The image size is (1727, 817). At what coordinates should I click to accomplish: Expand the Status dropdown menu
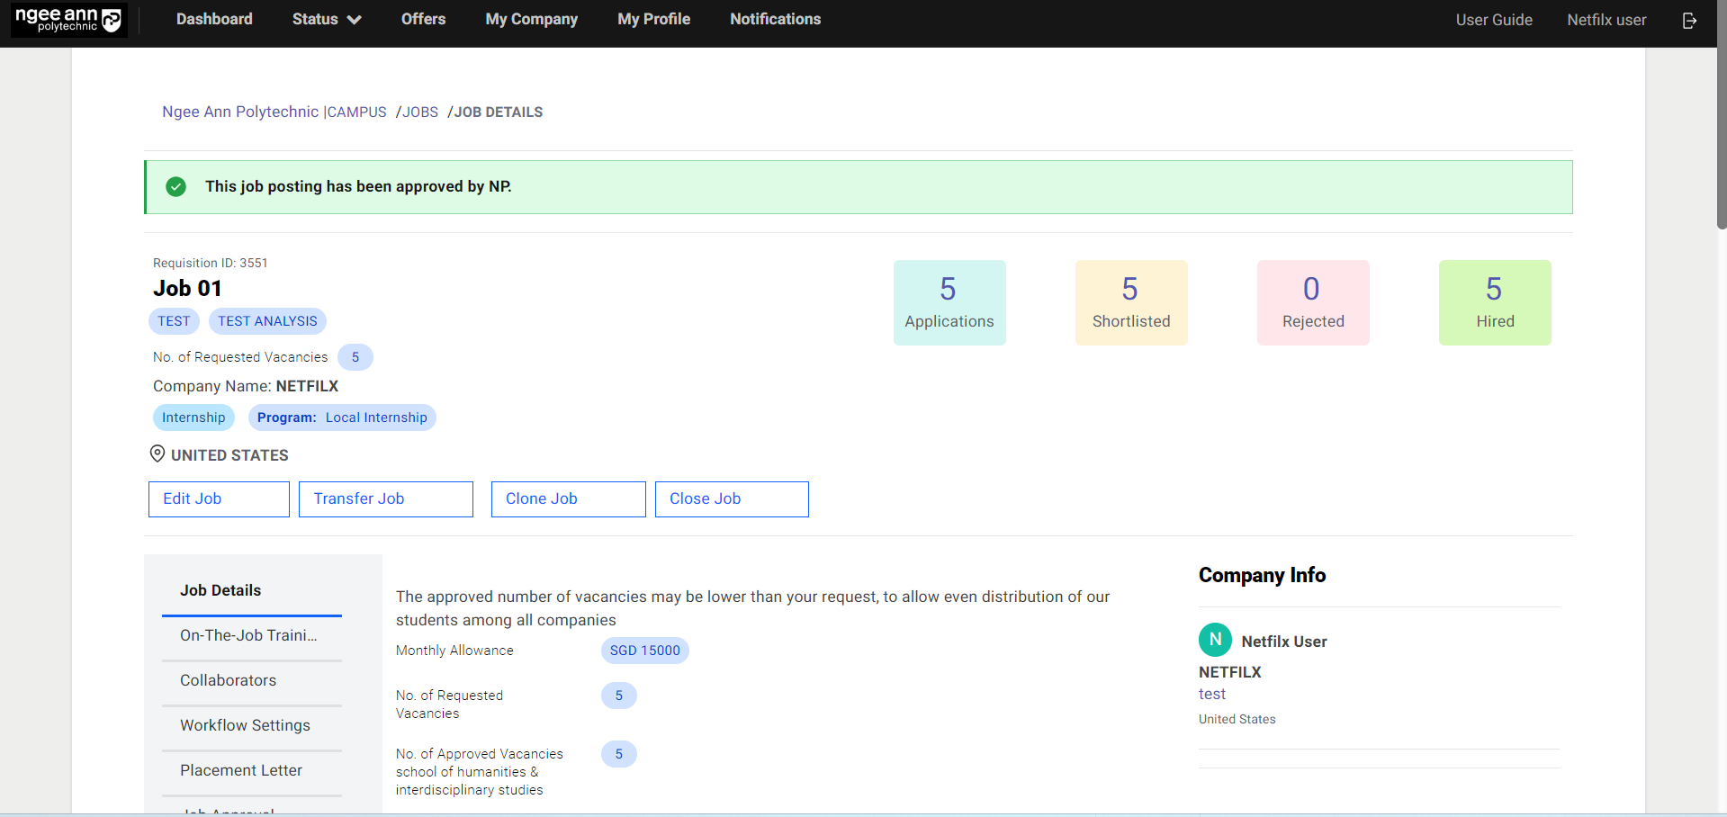tap(326, 19)
